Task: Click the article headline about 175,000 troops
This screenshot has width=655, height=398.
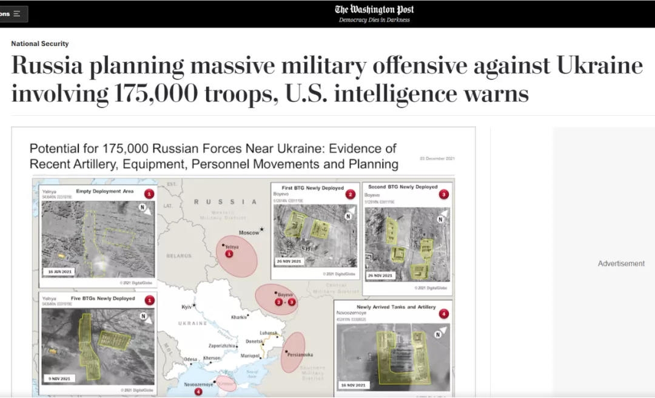Action: [327, 79]
